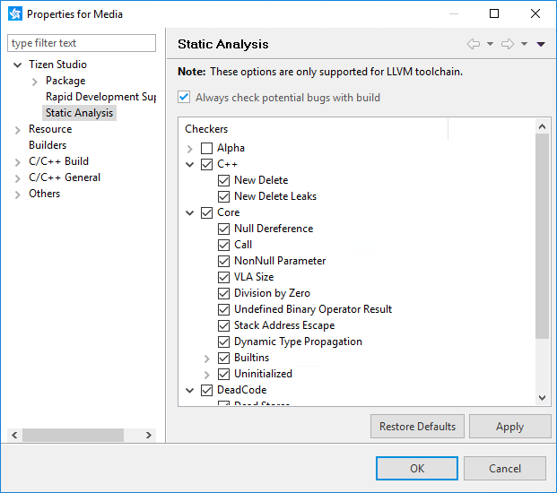Expand the Builtins checker node
557x493 pixels.
207,358
